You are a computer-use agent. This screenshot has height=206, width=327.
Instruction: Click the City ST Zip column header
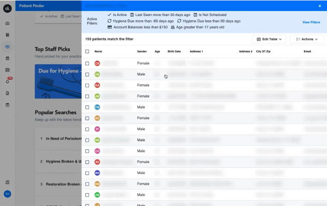point(263,51)
